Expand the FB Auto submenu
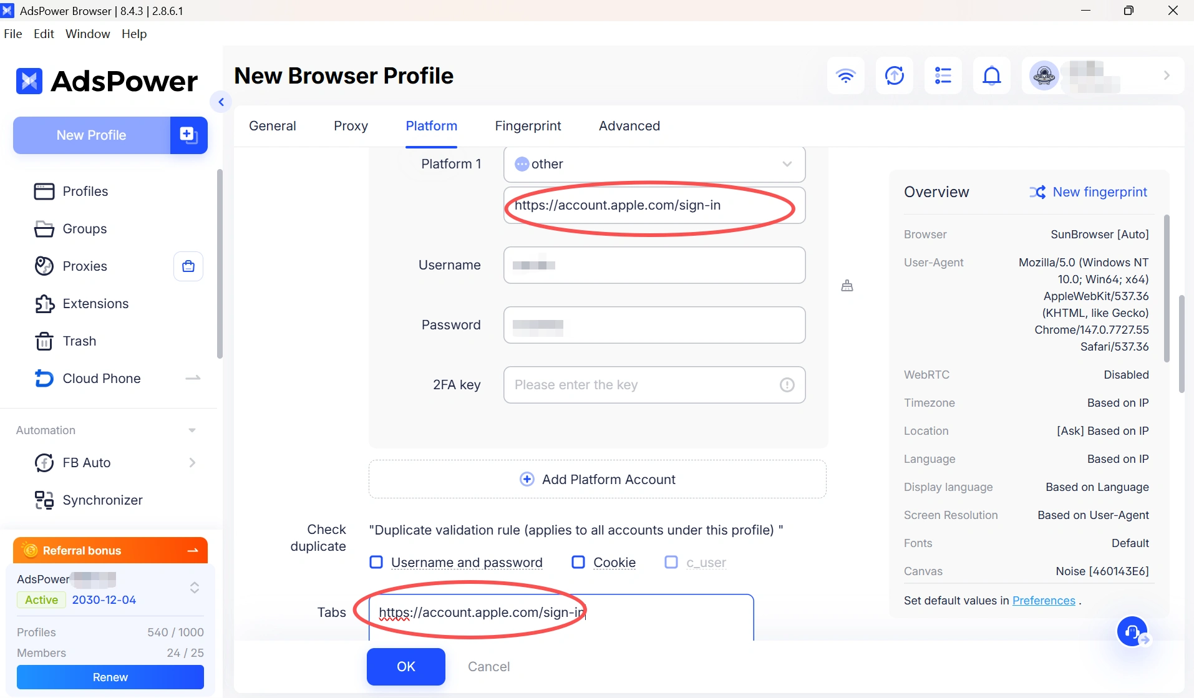The image size is (1194, 698). point(192,462)
